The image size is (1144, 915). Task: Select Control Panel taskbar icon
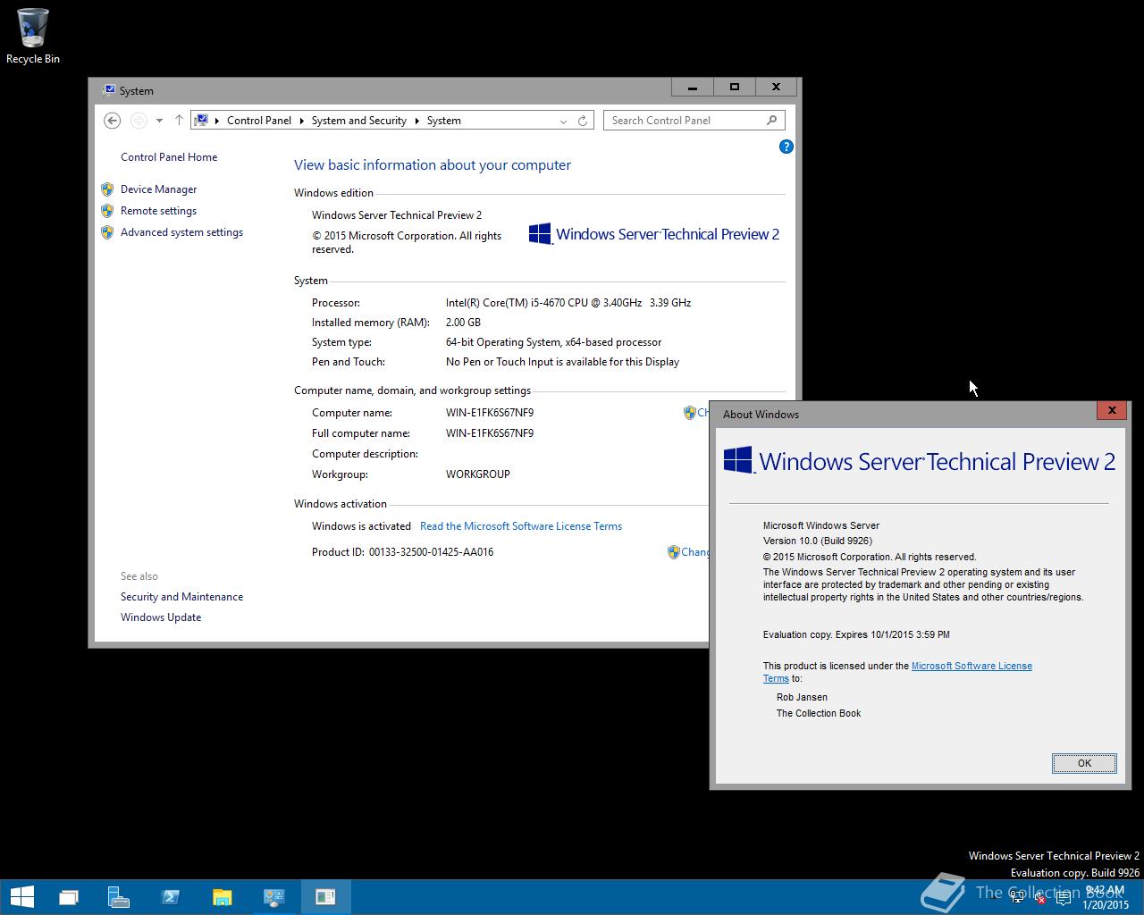click(273, 896)
